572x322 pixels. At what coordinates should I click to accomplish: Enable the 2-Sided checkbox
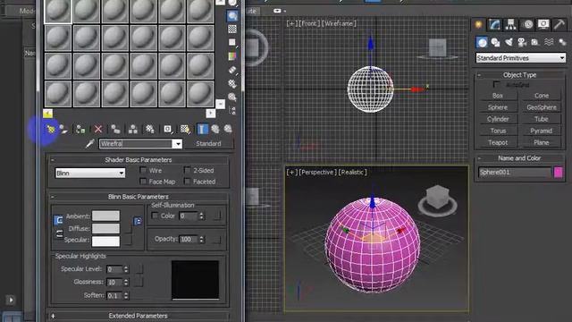point(188,170)
